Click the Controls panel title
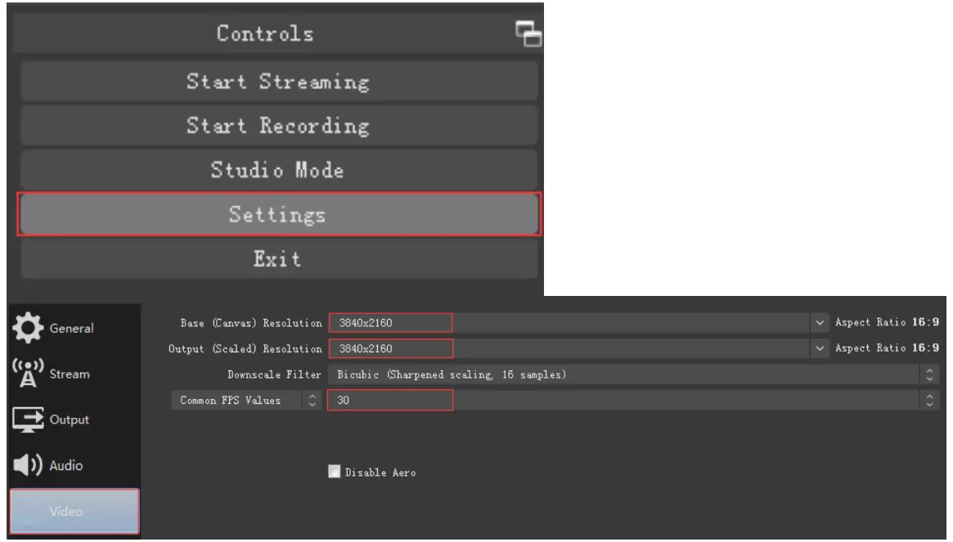 pos(265,34)
